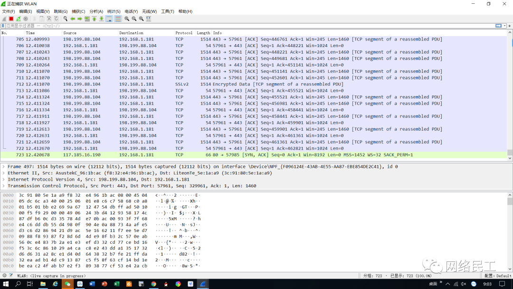Open Chrome from the taskbar
This screenshot has width=513, height=289.
[x=153, y=284]
